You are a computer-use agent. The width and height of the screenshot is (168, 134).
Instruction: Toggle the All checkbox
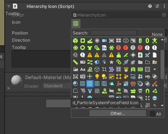153,114
